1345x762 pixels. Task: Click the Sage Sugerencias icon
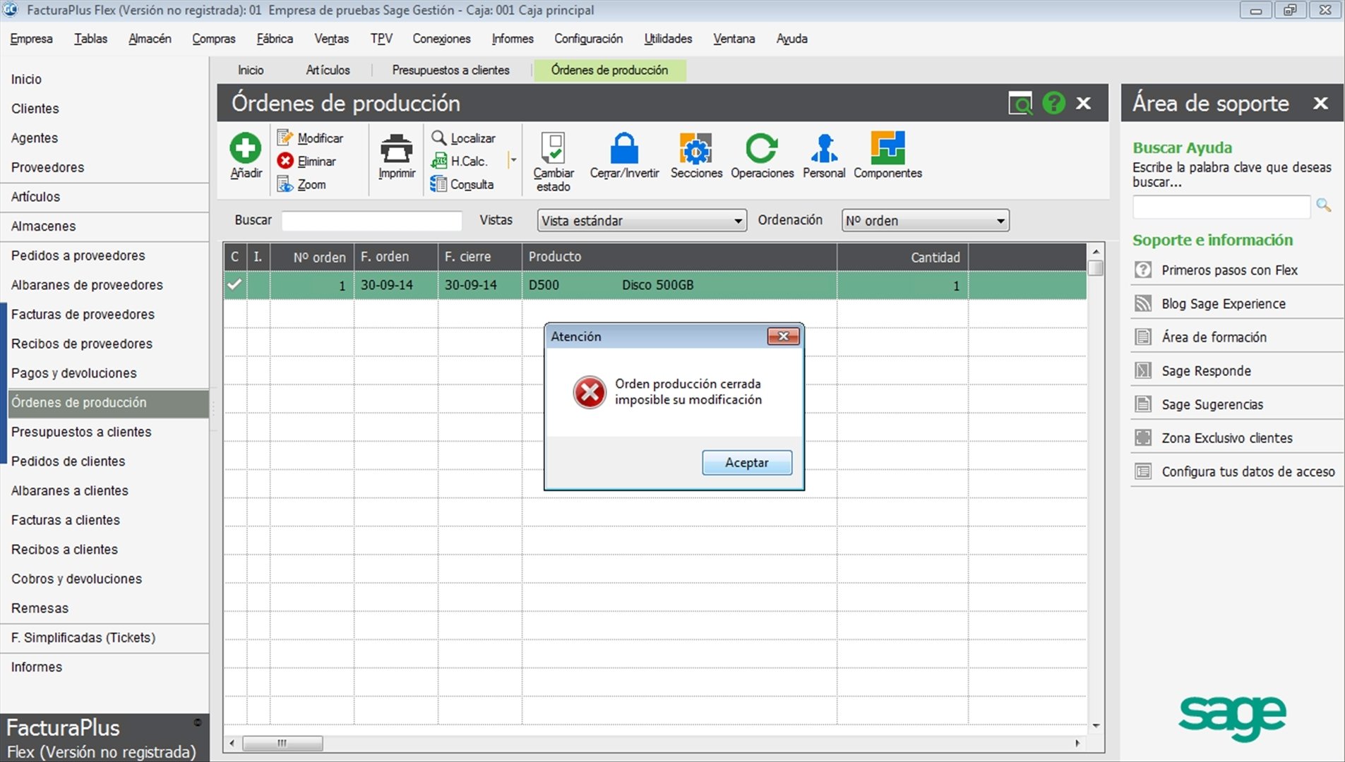[x=1143, y=404]
